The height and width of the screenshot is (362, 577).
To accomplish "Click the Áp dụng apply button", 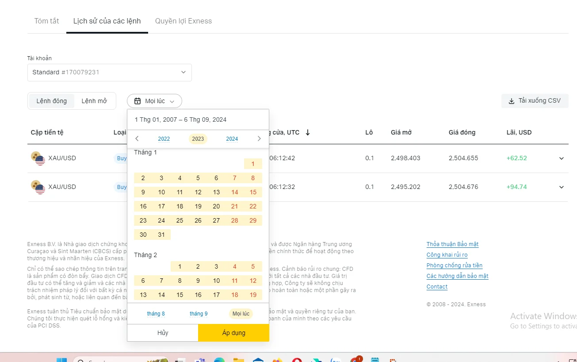I will pyautogui.click(x=233, y=333).
